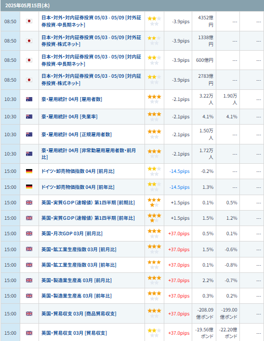Image resolution: width=264 pixels, height=341 pixels.
Task: Click star rating for 豪・雇用統計 雇用者数
Action: click(154, 99)
